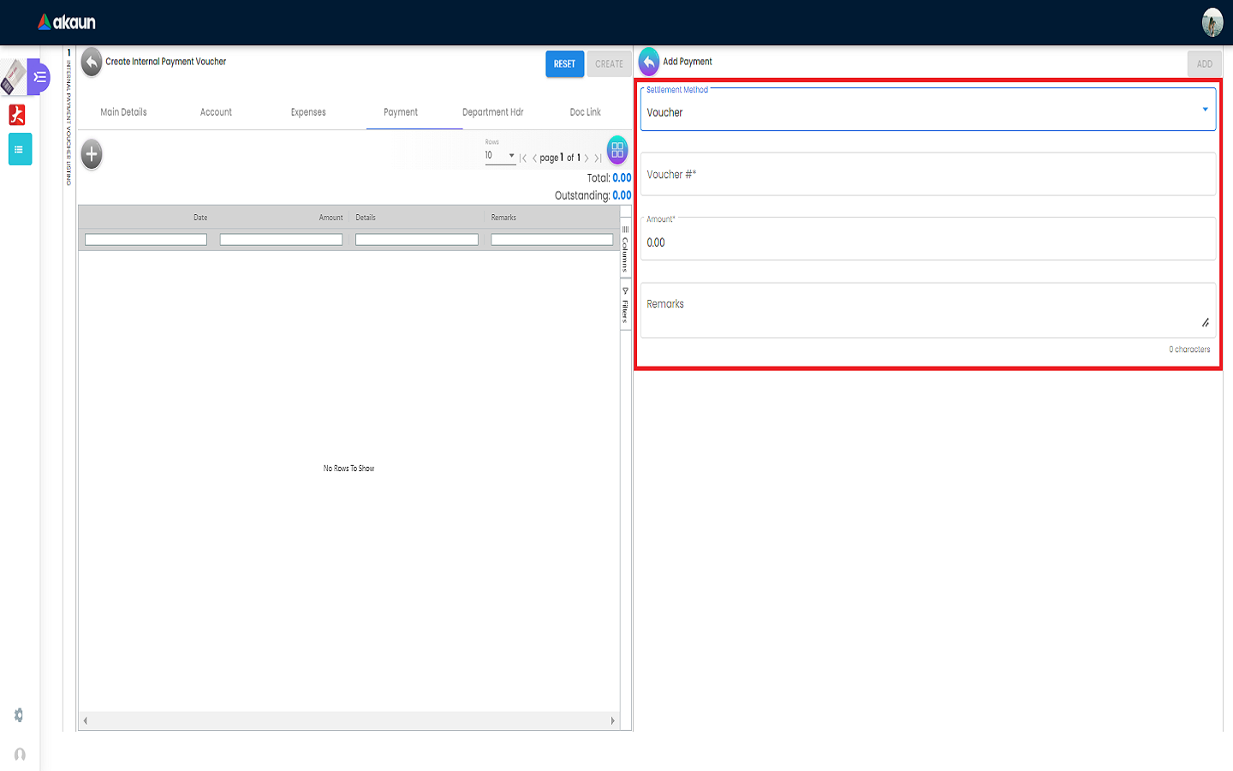This screenshot has height=771, width=1233.
Task: Open the Rows per page dropdown
Action: click(x=500, y=156)
